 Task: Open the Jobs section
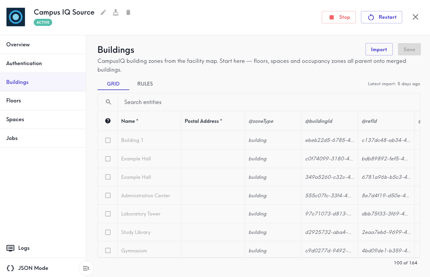coord(43,138)
